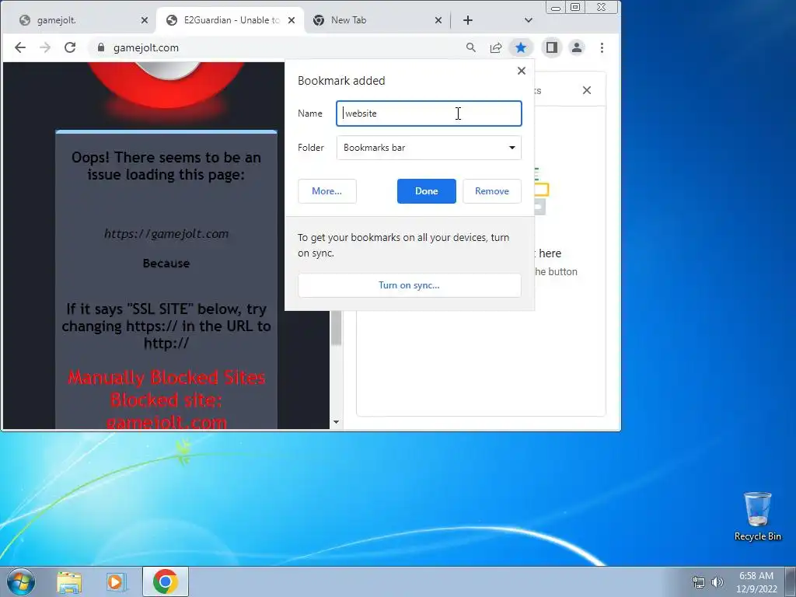The width and height of the screenshot is (796, 597).
Task: Click the address bar URL gamejolt.com
Action: click(146, 47)
